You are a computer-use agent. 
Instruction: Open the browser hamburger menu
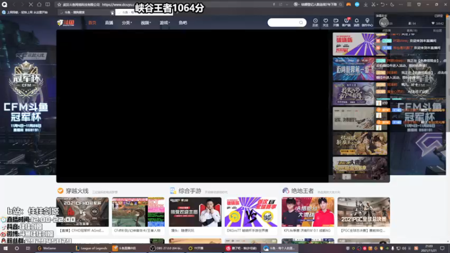409,4
